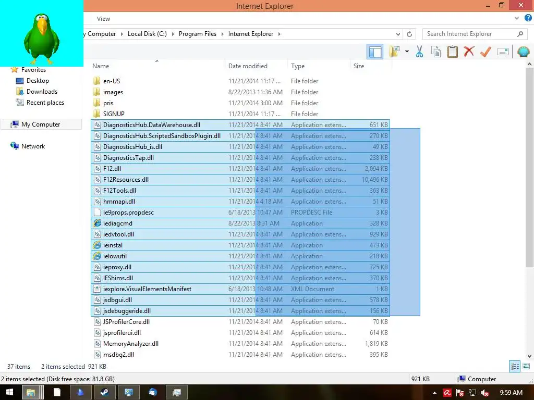Click the red X Delete icon
This screenshot has height=400, width=534.
pyautogui.click(x=469, y=52)
